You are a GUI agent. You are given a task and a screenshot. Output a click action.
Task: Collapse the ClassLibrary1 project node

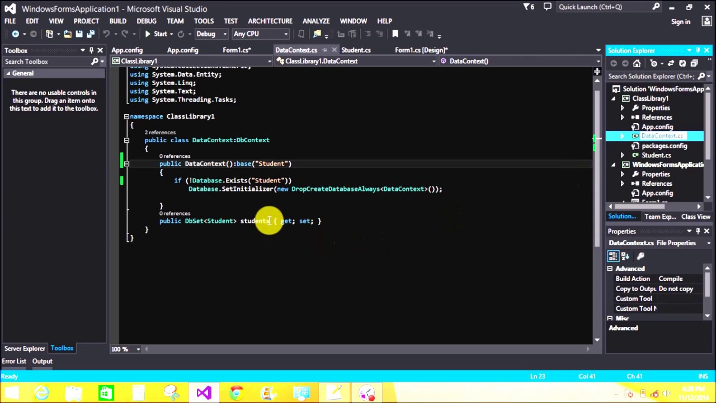pos(613,99)
